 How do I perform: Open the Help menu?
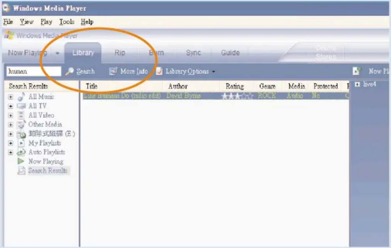tap(87, 22)
